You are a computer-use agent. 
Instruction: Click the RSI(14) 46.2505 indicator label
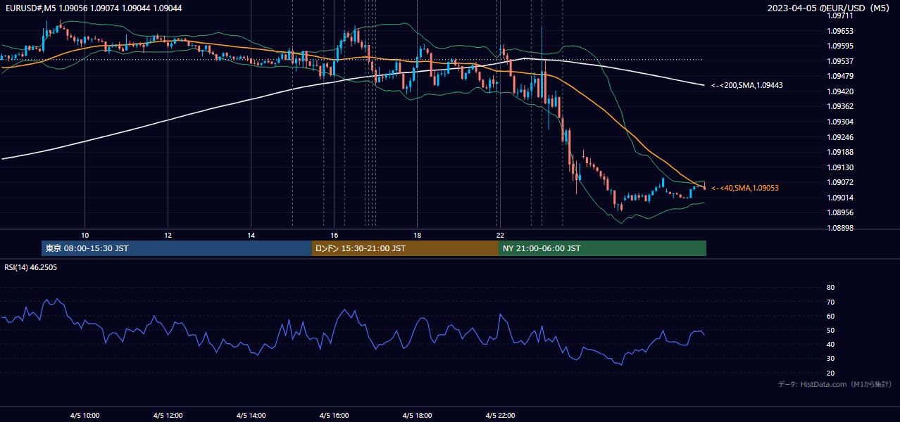(x=30, y=267)
